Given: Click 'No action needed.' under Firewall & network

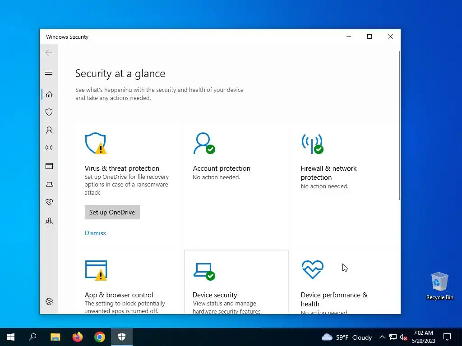Looking at the screenshot, I should [324, 186].
